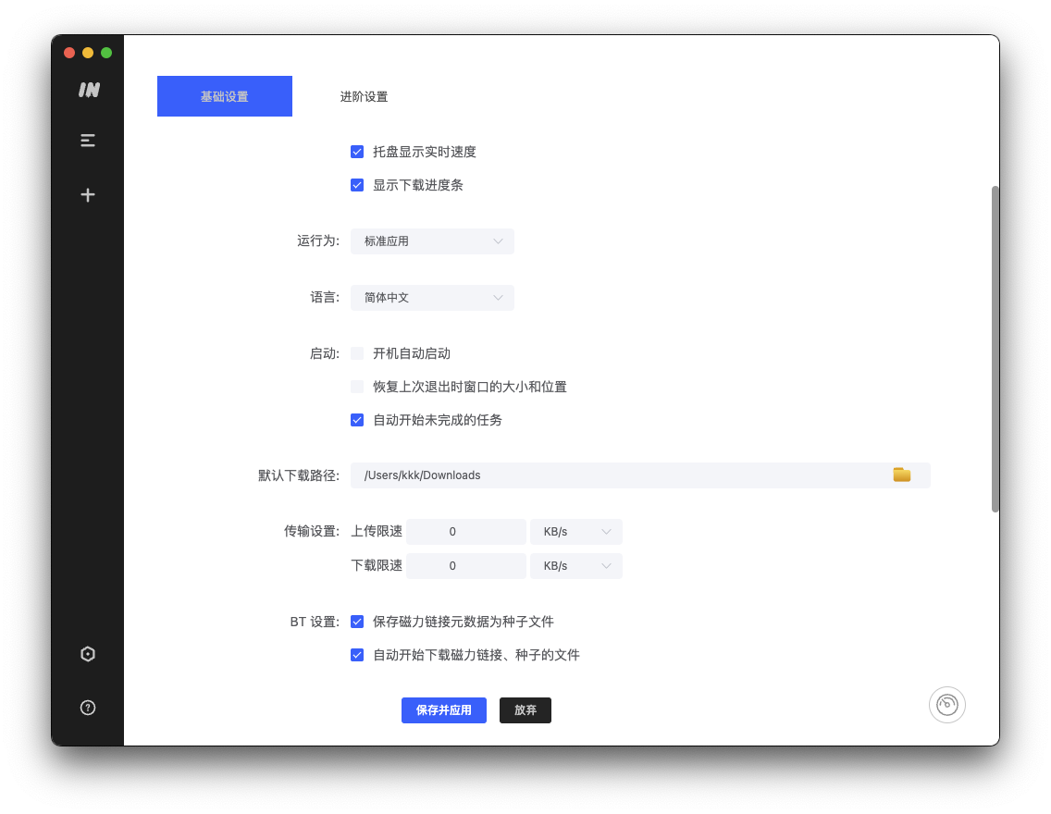The image size is (1051, 814).
Task: Click the 下载限速 value field
Action: tap(466, 565)
